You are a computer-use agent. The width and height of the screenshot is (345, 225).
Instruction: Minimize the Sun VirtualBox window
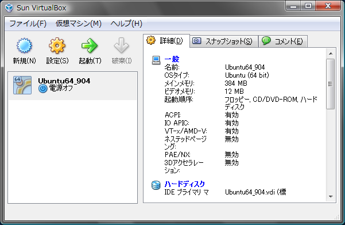tap(293, 6)
